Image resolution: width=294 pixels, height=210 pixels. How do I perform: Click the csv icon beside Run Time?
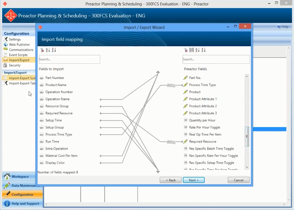click(x=42, y=142)
